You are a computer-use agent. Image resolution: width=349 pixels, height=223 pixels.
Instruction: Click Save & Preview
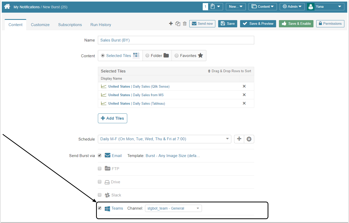[x=258, y=24]
